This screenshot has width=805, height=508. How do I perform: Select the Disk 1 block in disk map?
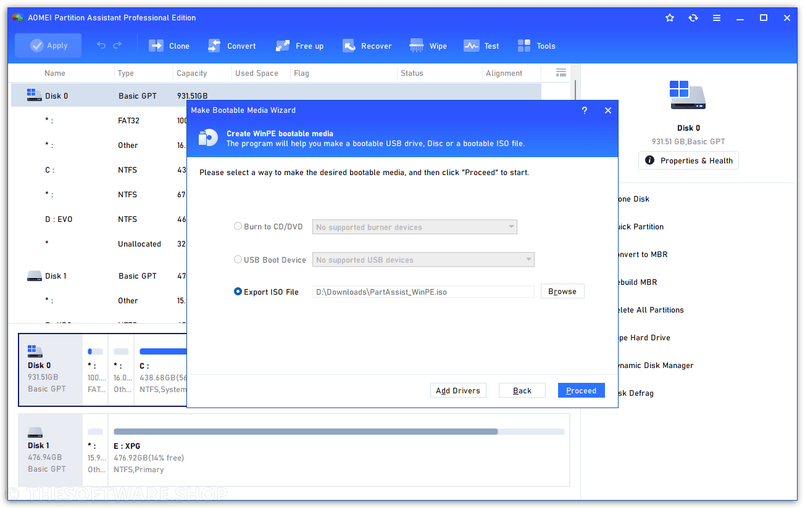pyautogui.click(x=51, y=450)
